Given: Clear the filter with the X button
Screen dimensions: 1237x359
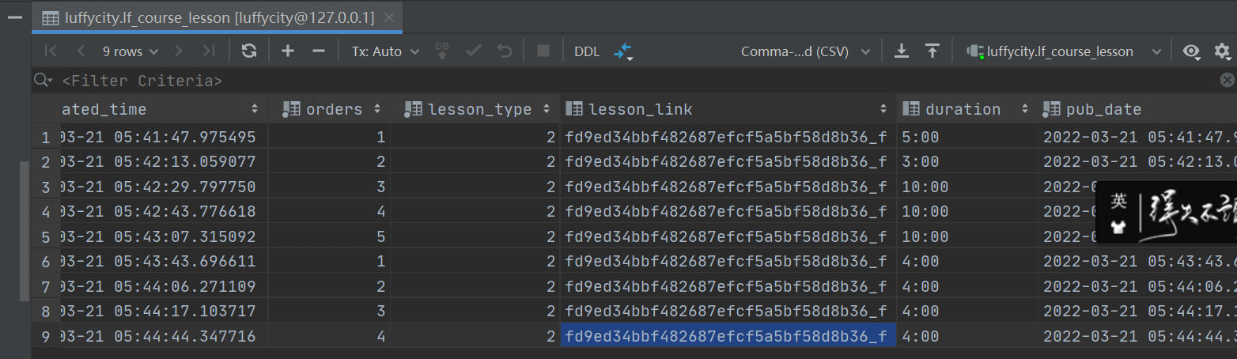Looking at the screenshot, I should (1227, 80).
